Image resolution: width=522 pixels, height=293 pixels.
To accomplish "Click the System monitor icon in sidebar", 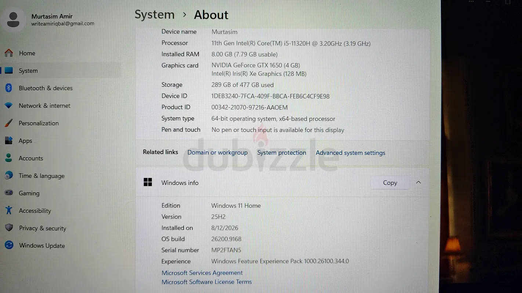I will [9, 71].
